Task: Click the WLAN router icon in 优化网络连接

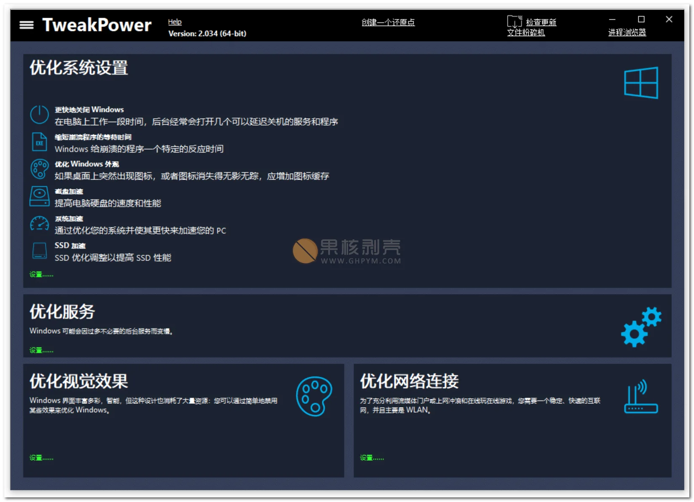Action: coord(640,397)
